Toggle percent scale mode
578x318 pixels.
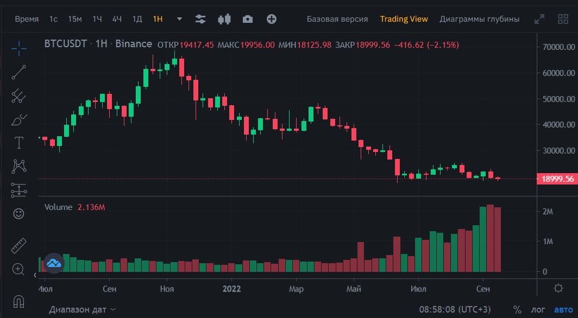pyautogui.click(x=518, y=309)
